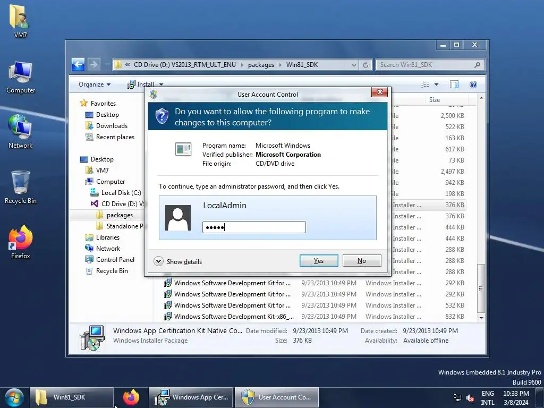Screen dimensions: 544x408
Task: Select Downloads in the navigation pane
Action: [x=106, y=126]
